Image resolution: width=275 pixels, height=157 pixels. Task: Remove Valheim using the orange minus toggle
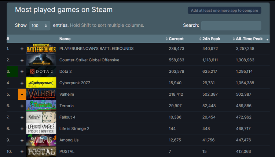22,94
